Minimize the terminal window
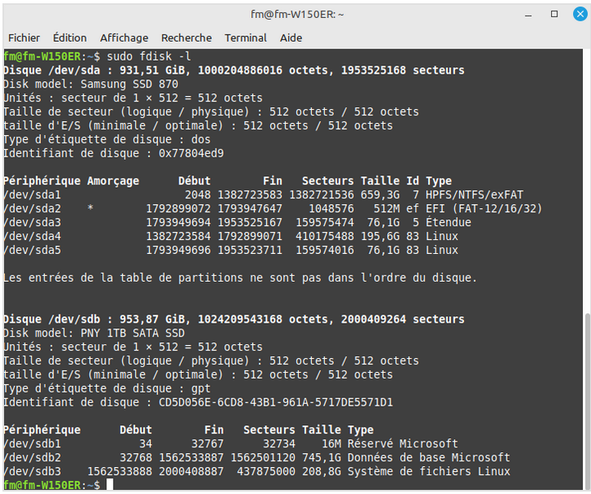 (528, 15)
